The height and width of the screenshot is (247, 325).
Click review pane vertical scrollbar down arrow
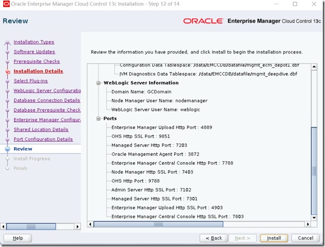point(314,218)
